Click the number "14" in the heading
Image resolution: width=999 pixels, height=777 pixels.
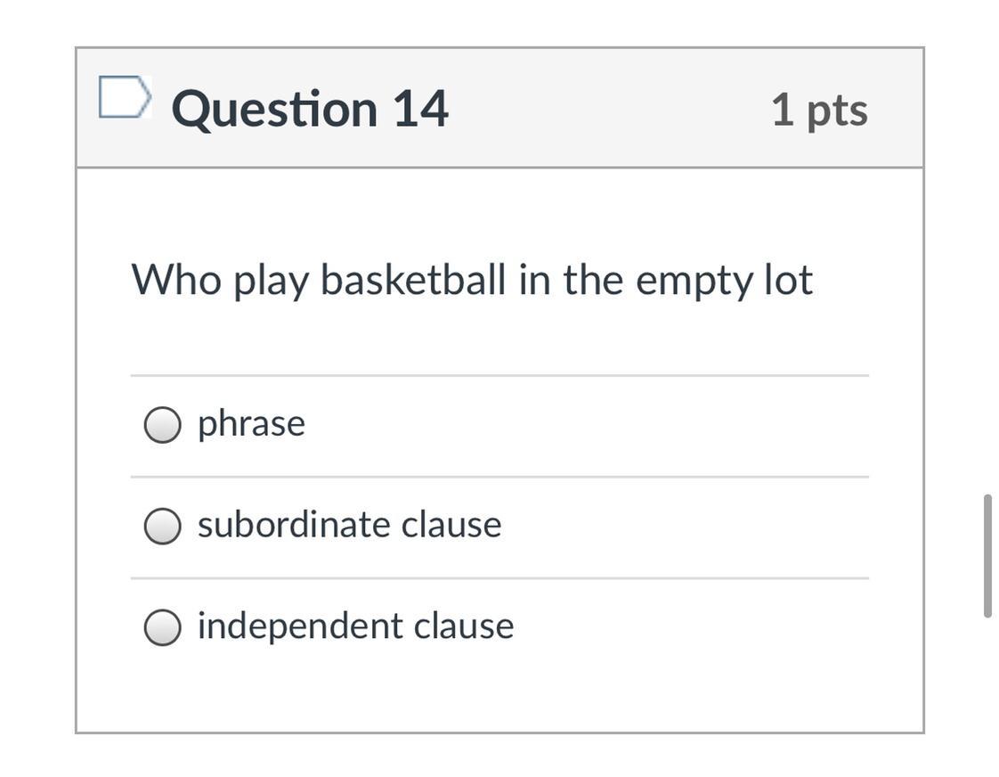pyautogui.click(x=419, y=109)
